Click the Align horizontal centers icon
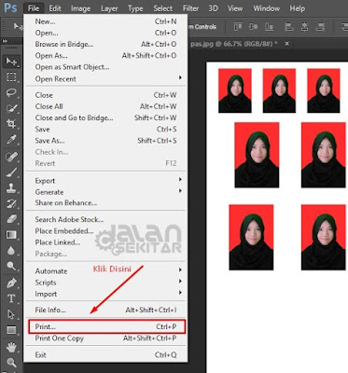The image size is (348, 373). click(305, 27)
